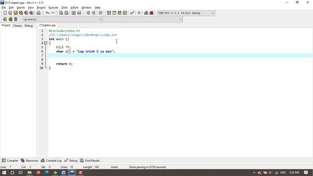Viewport: 313px width, 176px height.
Task: Switch to the Debug side tab
Action: coord(28,25)
